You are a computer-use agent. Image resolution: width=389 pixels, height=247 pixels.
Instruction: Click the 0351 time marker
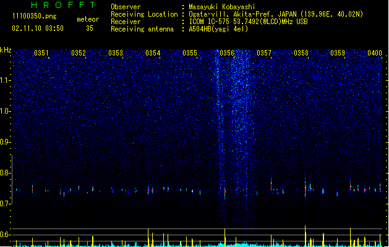pos(41,53)
